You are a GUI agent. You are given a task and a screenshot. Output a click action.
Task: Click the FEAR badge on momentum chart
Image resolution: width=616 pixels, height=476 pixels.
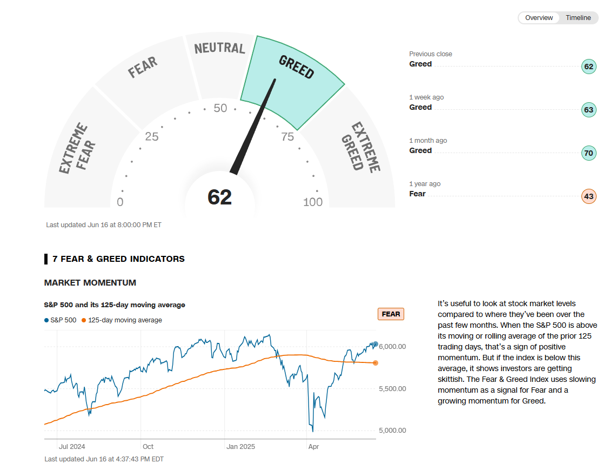tap(391, 314)
